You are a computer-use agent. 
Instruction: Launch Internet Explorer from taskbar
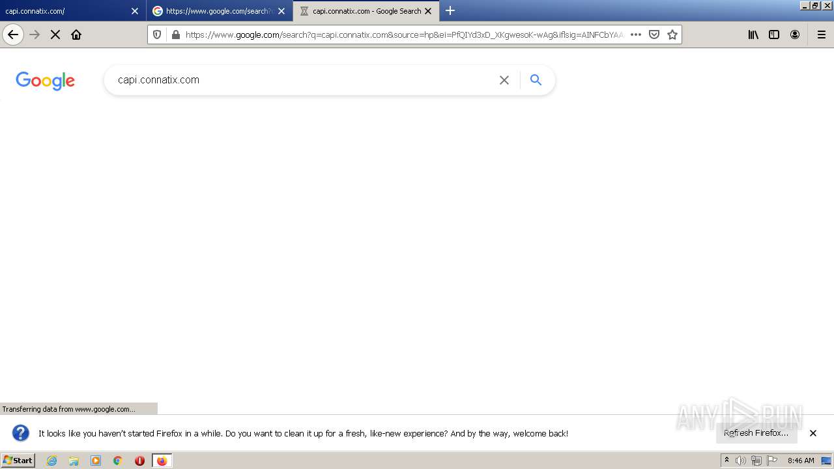[x=51, y=461]
